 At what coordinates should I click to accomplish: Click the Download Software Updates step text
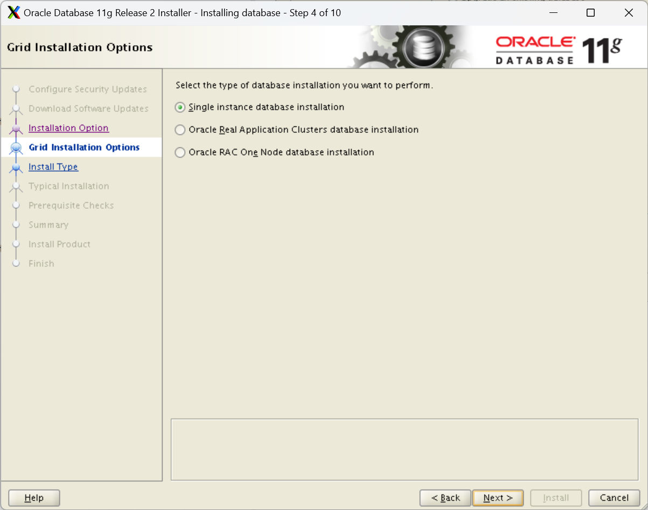pyautogui.click(x=88, y=109)
